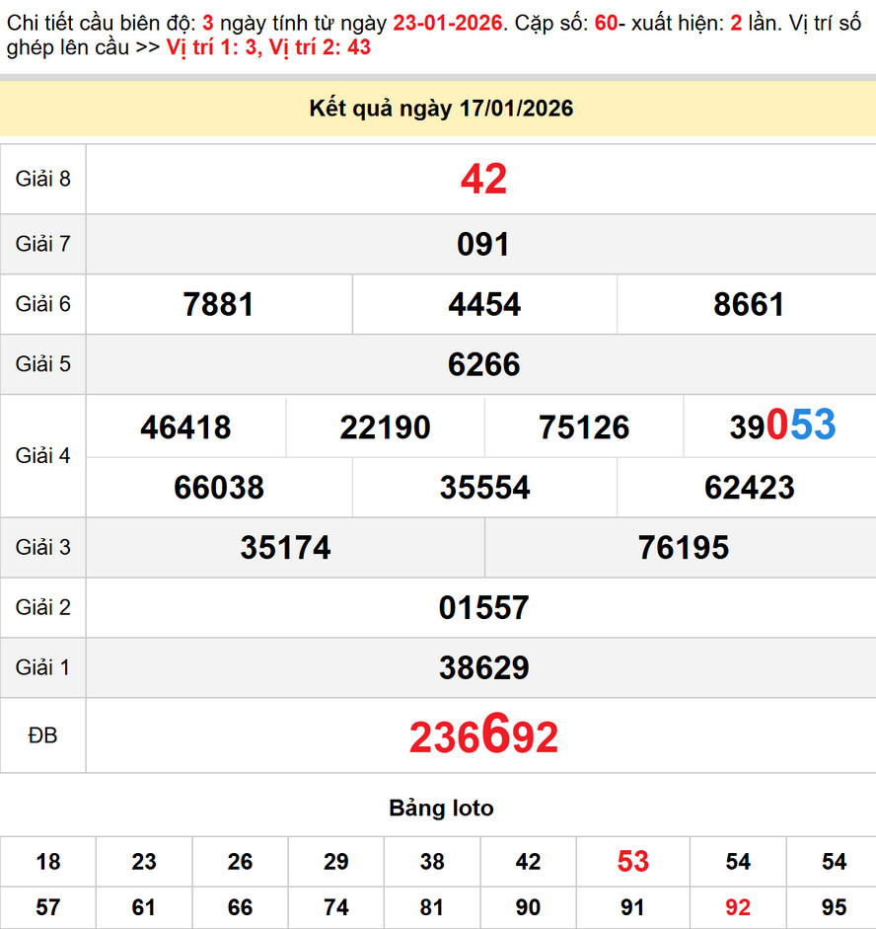The width and height of the screenshot is (876, 929).
Task: Click the Giải 6 number 8661
Action: [749, 305]
